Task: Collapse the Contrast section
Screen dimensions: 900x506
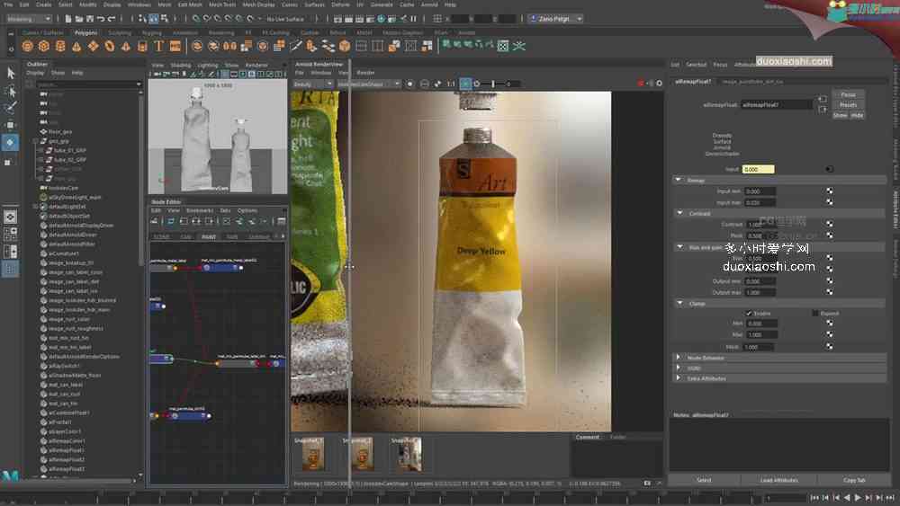Action: 680,213
